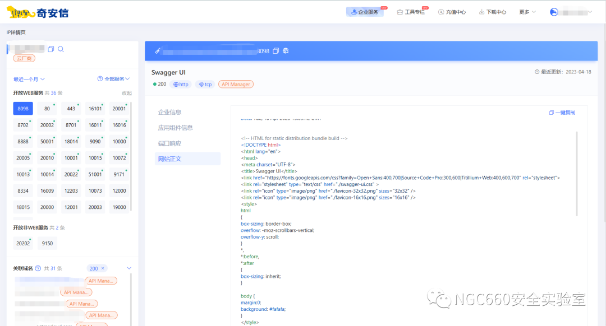Screen dimensions: 606x326
Task: Expand the 更多 dropdown
Action: pyautogui.click(x=527, y=12)
